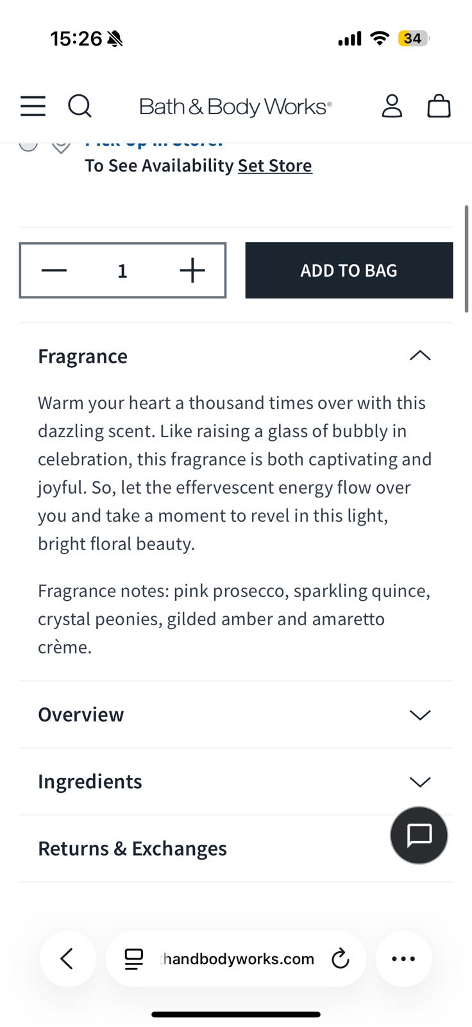This screenshot has width=472, height=1027.
Task: Open the account profile icon
Action: [x=392, y=106]
